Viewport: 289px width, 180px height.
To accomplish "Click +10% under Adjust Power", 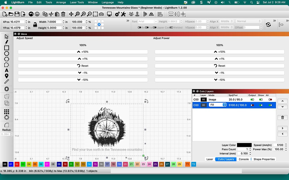I will 219,52.
